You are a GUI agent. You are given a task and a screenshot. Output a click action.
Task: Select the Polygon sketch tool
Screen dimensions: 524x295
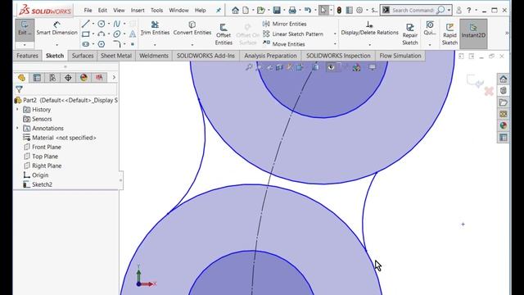coord(102,43)
